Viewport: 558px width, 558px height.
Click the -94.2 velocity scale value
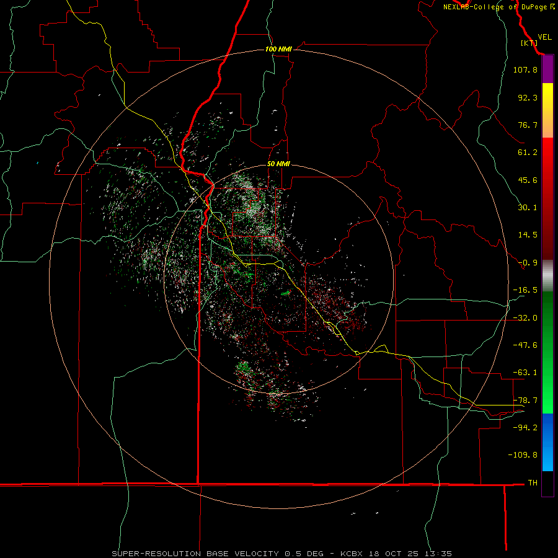525,428
